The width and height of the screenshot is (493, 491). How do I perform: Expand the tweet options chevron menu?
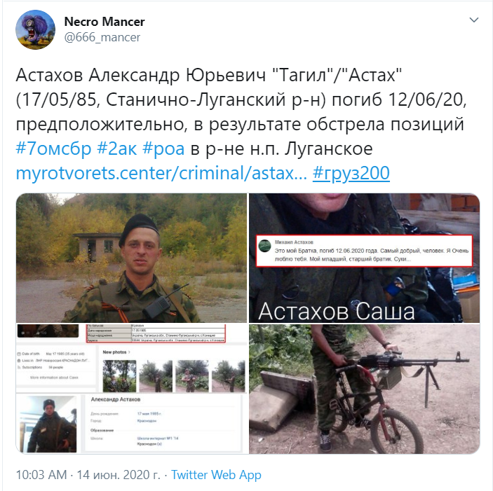[x=474, y=20]
